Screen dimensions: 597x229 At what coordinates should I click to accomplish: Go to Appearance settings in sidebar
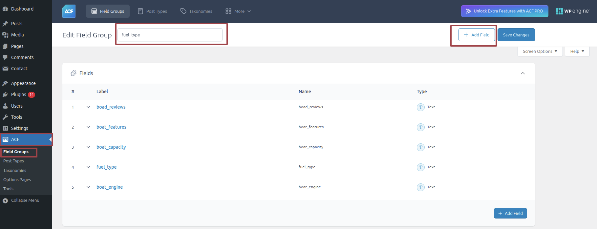point(23,83)
